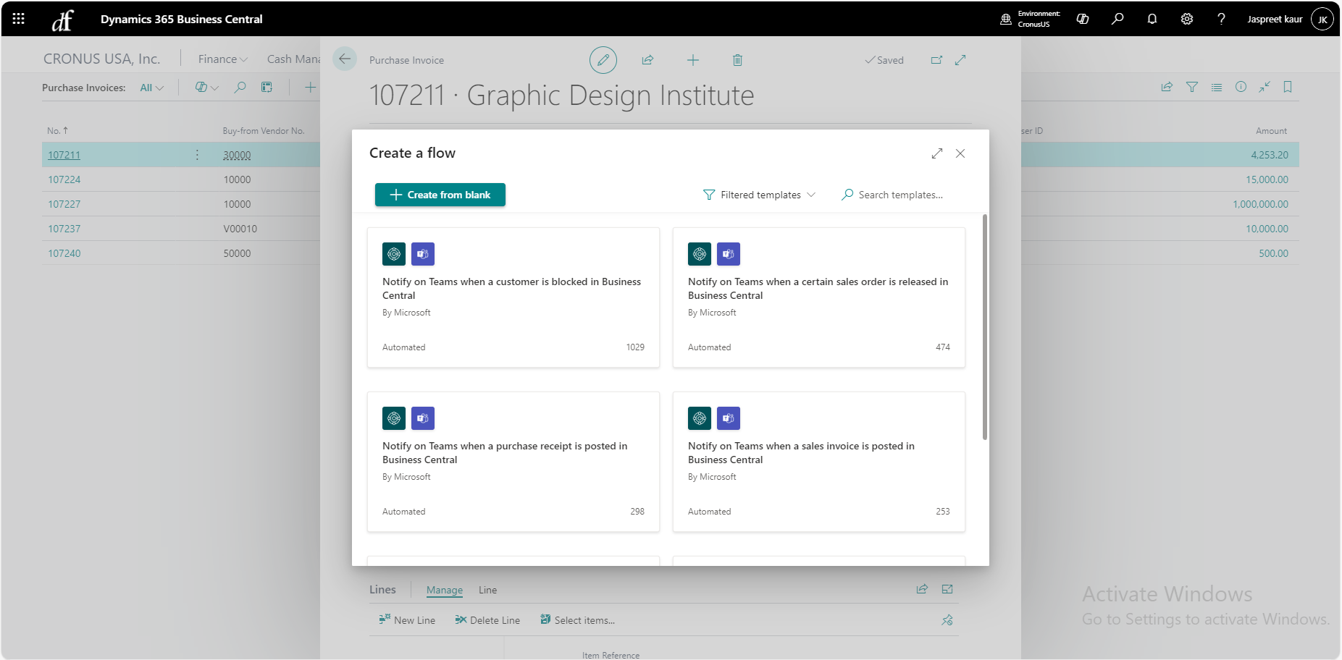Go back using the back arrow
The width and height of the screenshot is (1342, 660).
[345, 59]
